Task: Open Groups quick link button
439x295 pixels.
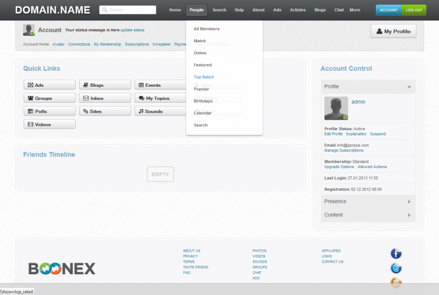Action: [49, 98]
